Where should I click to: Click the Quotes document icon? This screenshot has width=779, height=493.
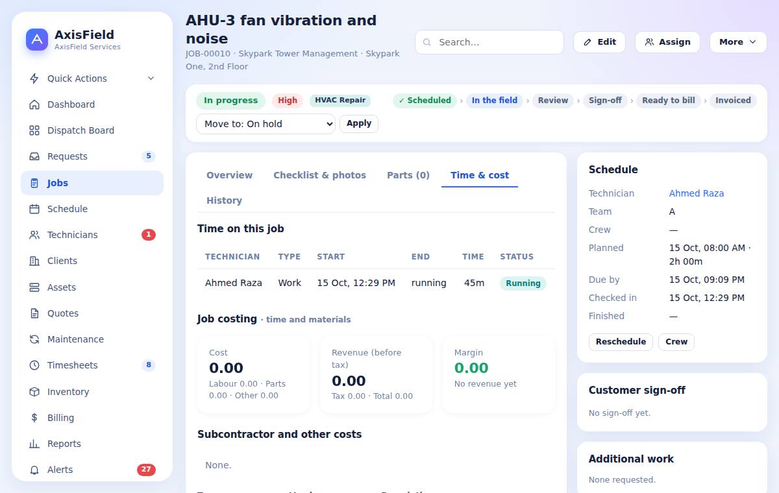point(34,313)
